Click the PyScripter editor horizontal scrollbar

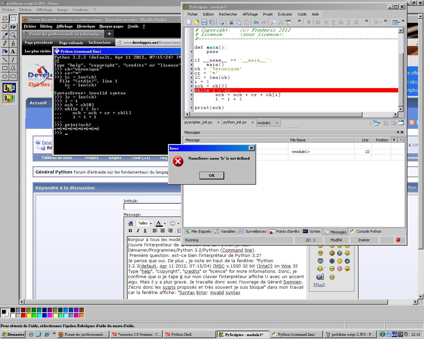tap(291, 115)
